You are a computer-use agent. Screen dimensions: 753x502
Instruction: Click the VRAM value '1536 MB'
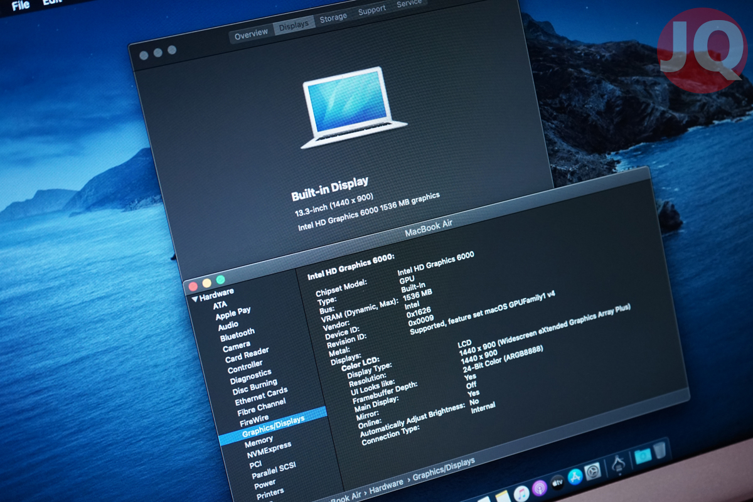click(x=417, y=296)
